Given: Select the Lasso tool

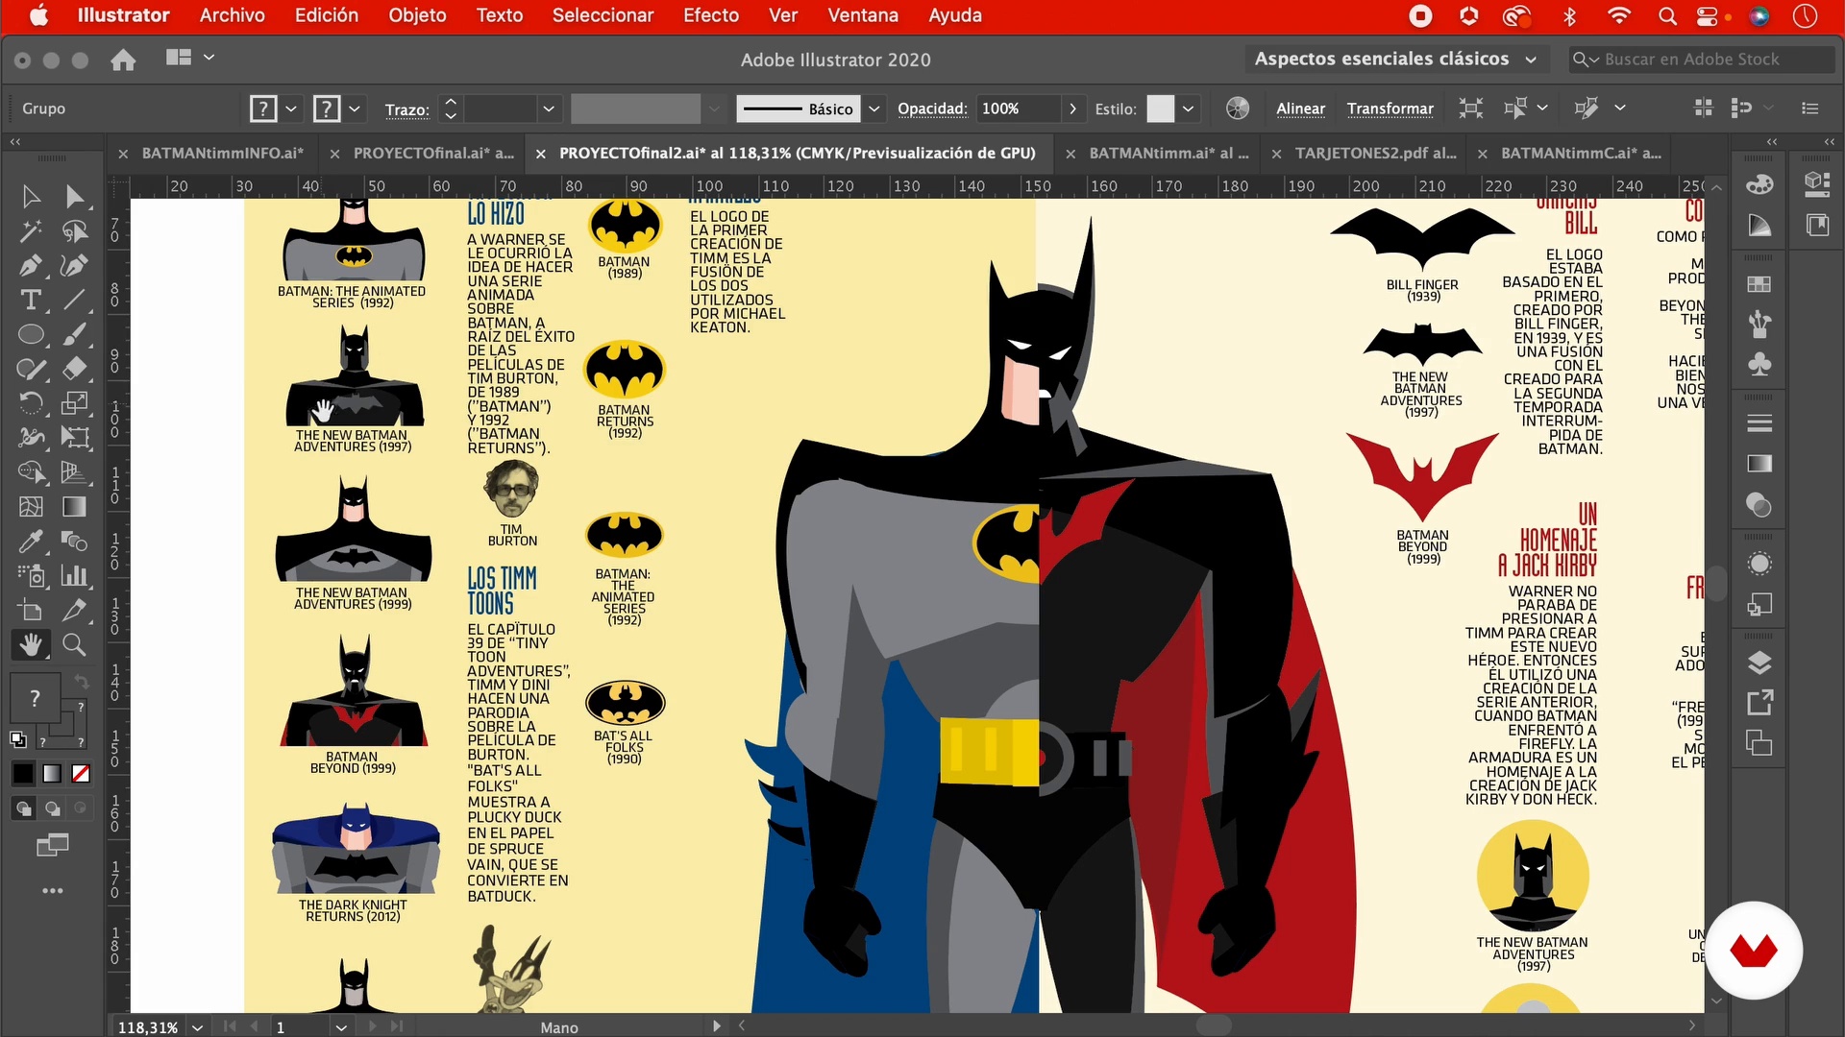Looking at the screenshot, I should point(75,231).
